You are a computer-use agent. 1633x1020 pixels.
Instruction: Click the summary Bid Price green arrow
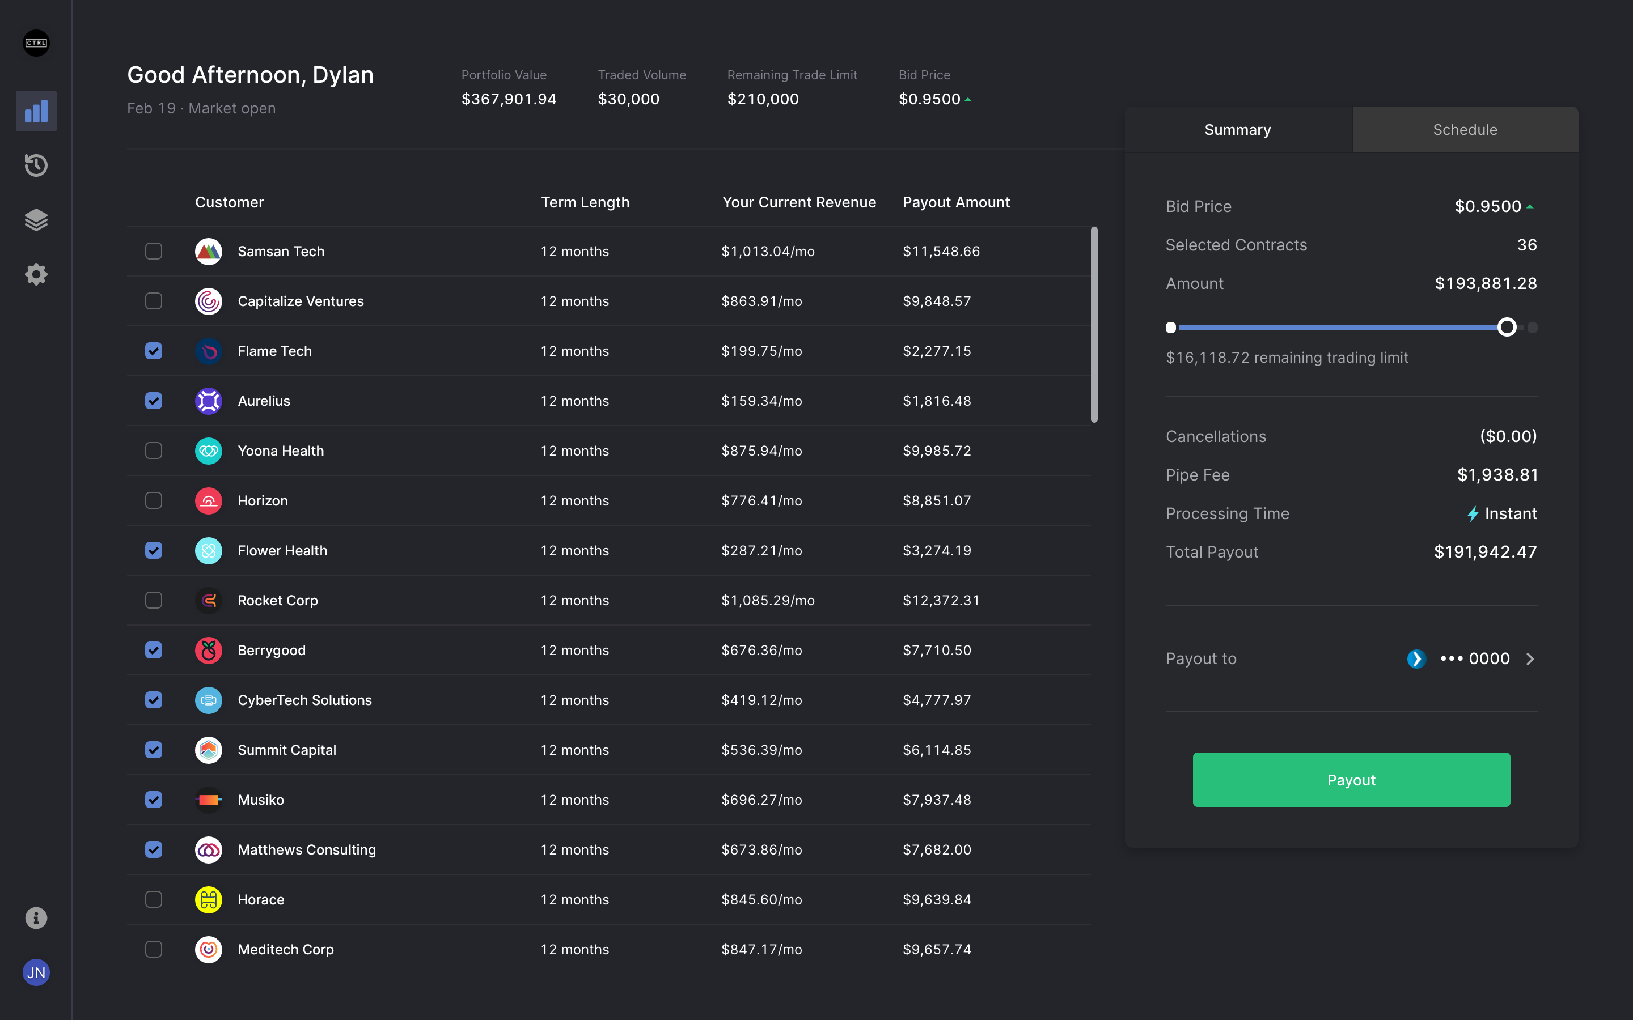click(x=1530, y=206)
